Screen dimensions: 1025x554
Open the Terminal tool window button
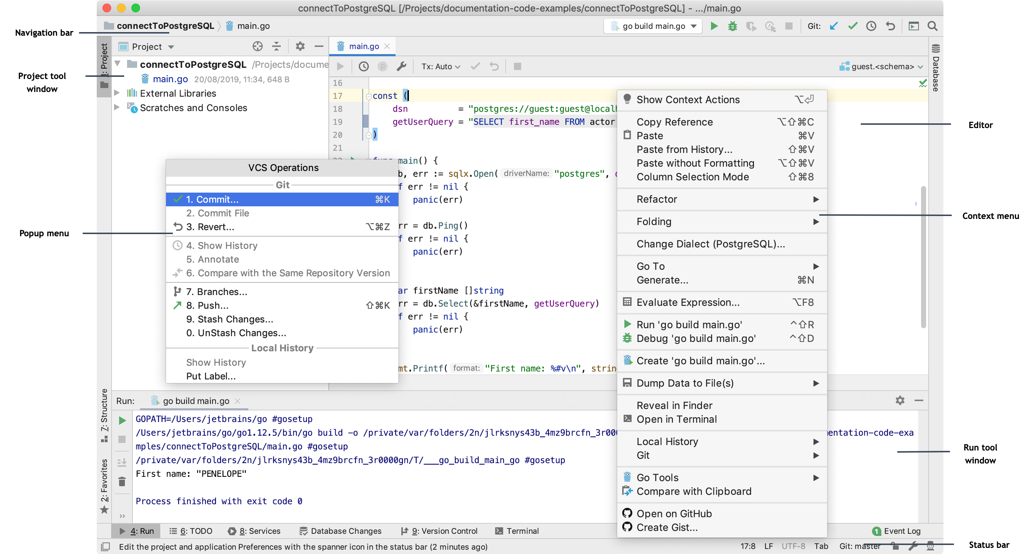point(516,531)
